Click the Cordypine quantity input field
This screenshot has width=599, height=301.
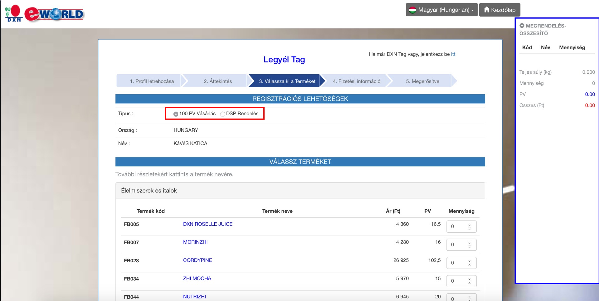(457, 263)
